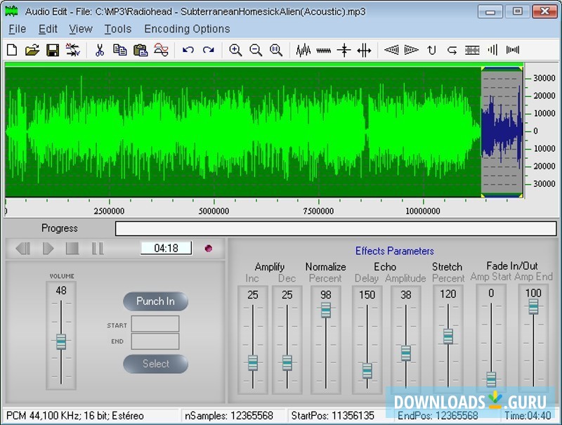The image size is (562, 425).
Task: Save the audio with the floppy disk icon
Action: click(x=53, y=50)
